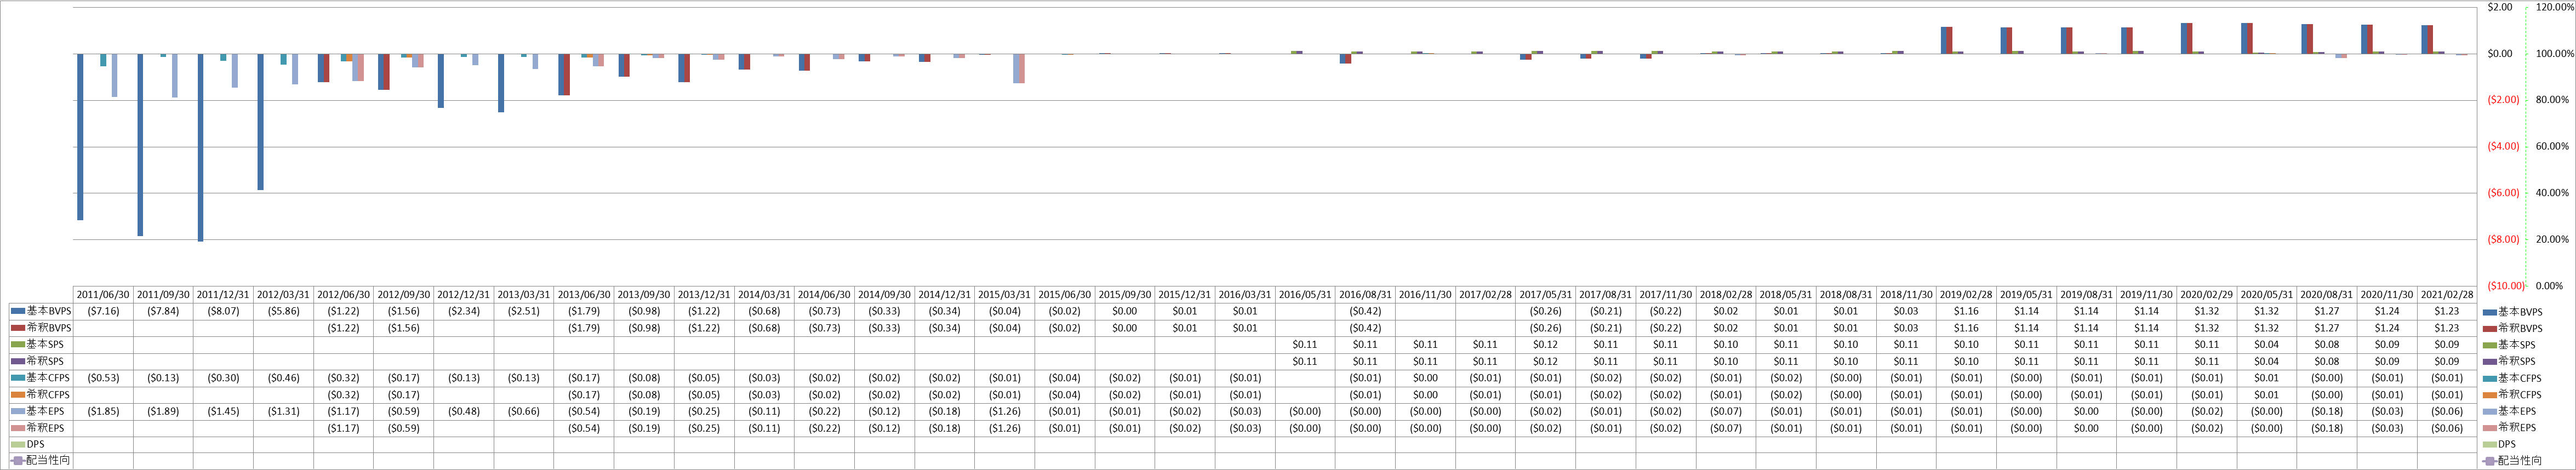Select the ($7.84) table cell
Screen dimensions: 2576x470
(x=164, y=312)
